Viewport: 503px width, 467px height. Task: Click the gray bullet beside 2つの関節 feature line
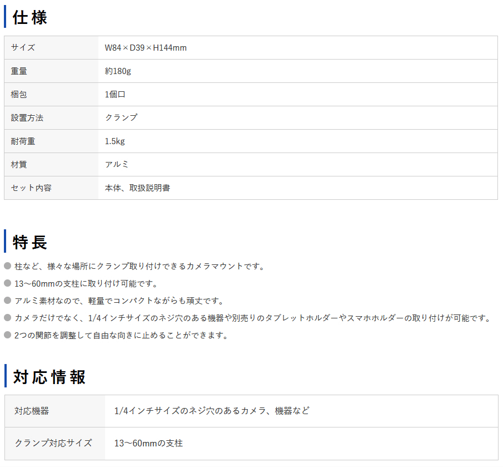(8, 335)
